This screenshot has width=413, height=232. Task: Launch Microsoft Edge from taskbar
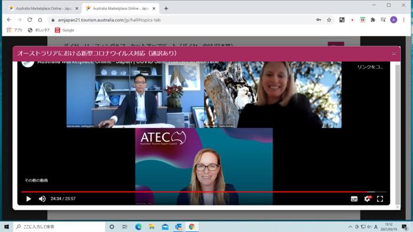click(x=138, y=227)
